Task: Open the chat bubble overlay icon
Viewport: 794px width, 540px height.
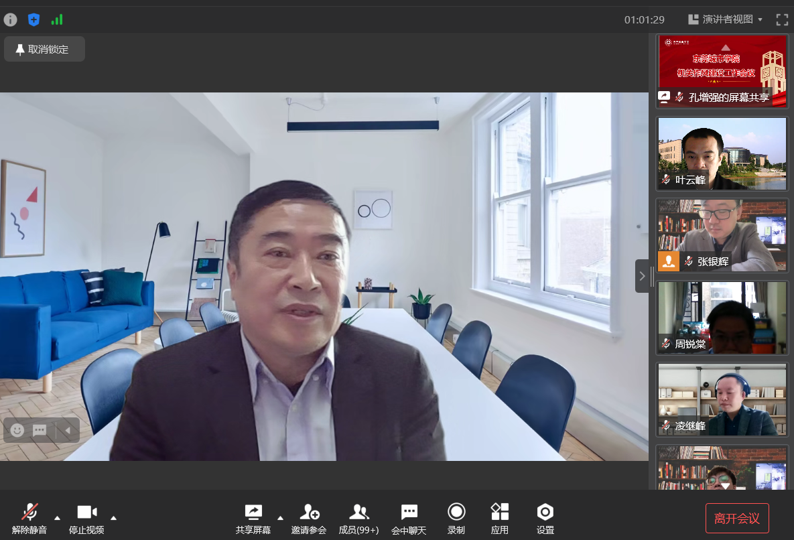Action: (40, 430)
